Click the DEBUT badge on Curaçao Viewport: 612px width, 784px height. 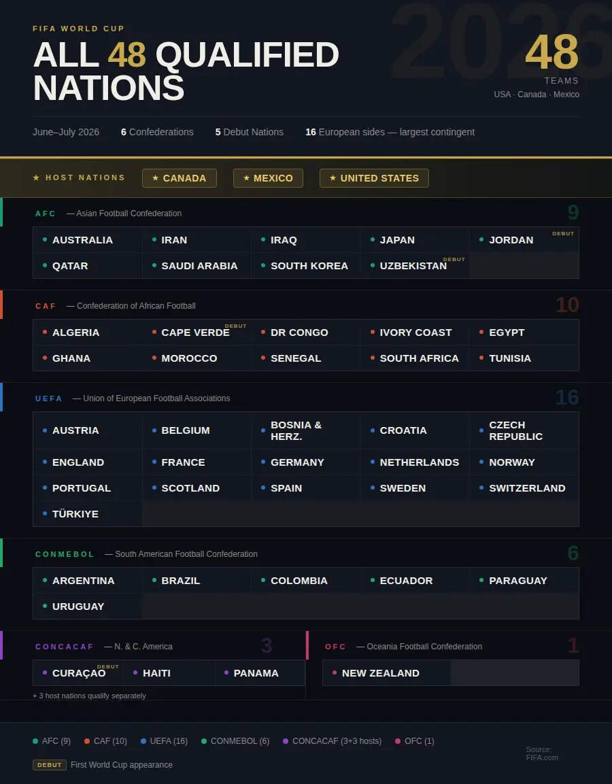[107, 667]
